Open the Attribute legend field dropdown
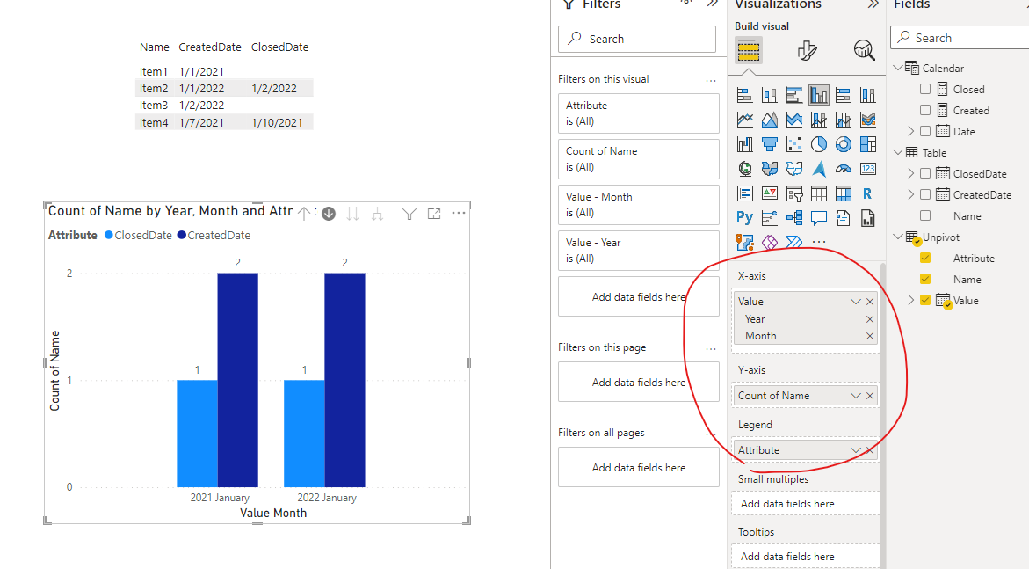1029x569 pixels. pos(855,450)
